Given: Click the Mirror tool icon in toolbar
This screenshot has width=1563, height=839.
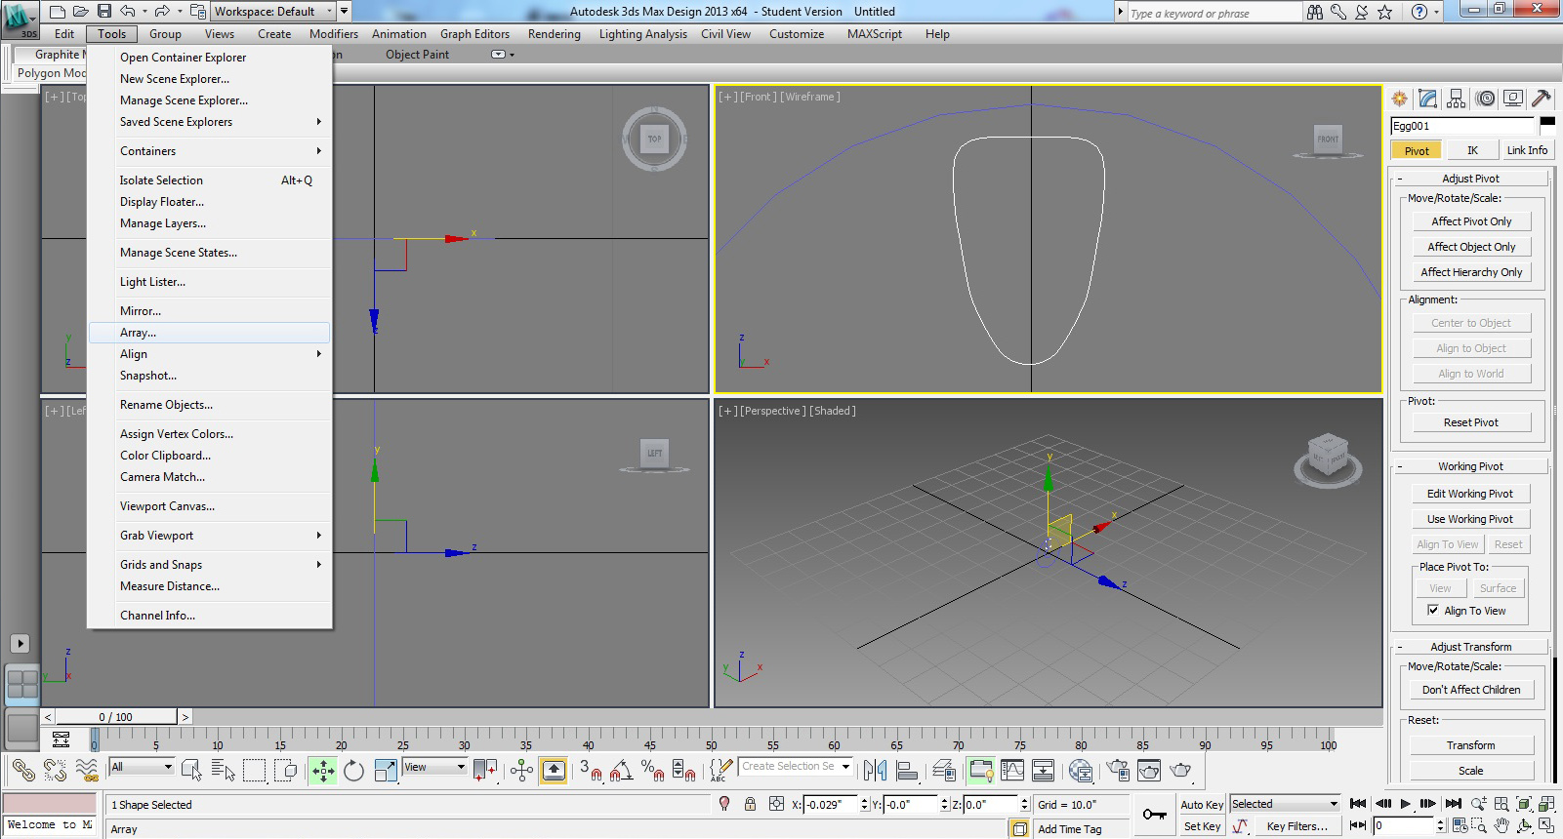Looking at the screenshot, I should (876, 771).
